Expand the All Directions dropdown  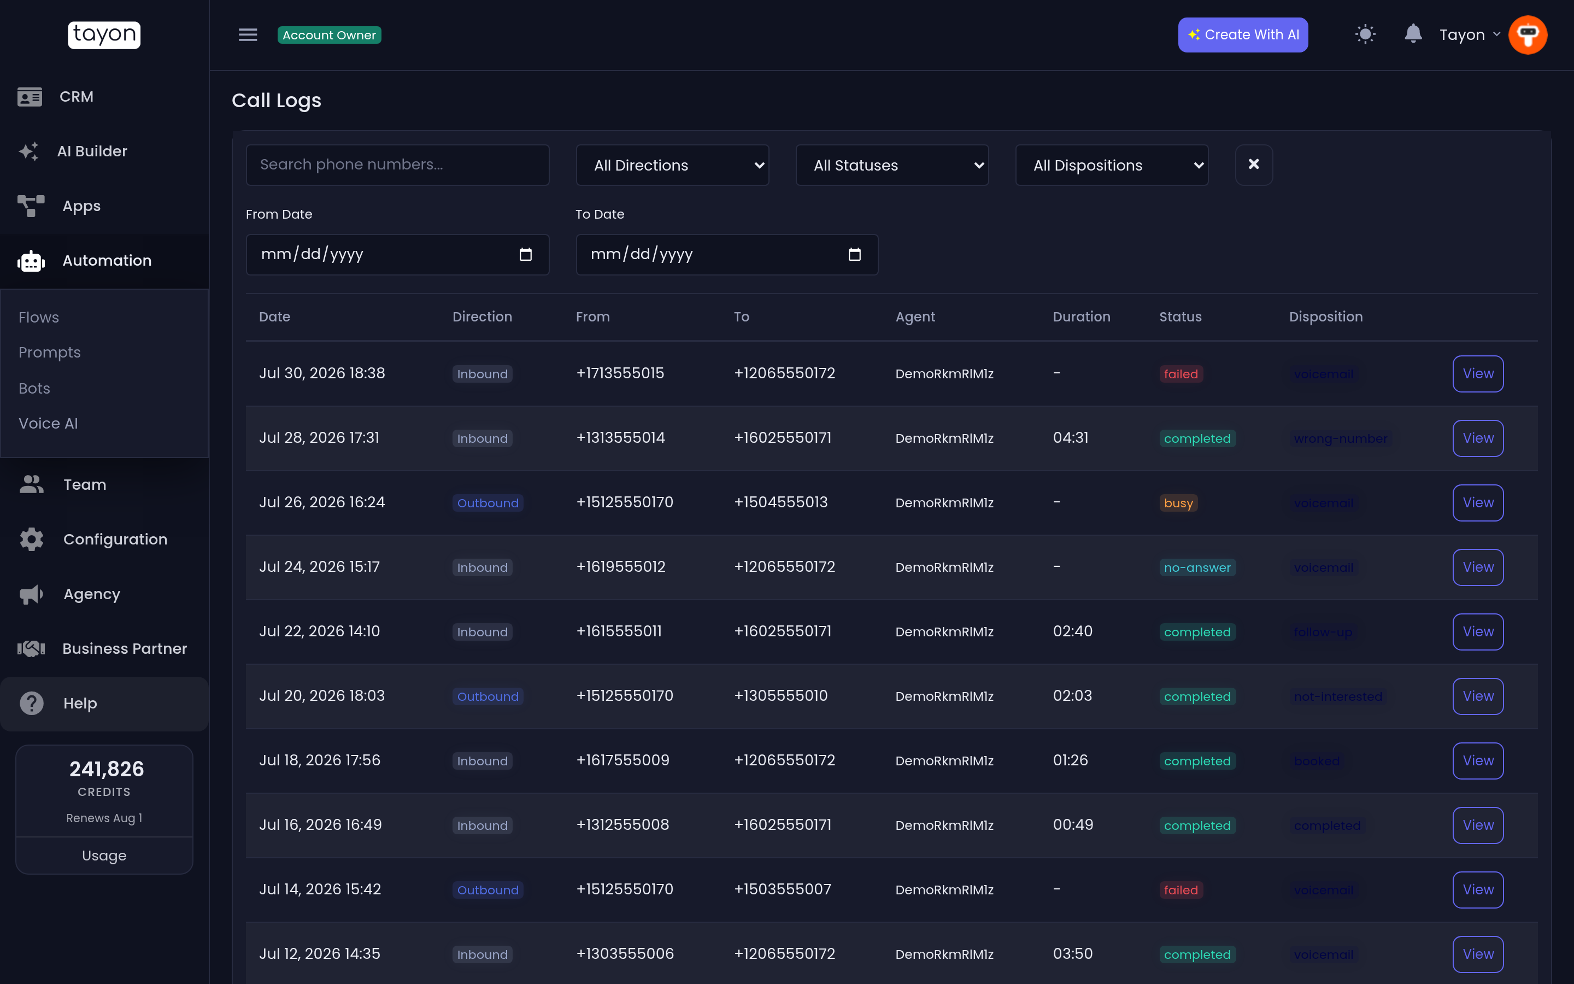point(673,165)
